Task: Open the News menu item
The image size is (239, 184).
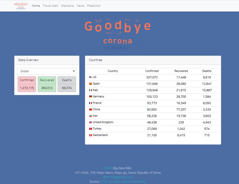Action: click(80, 6)
